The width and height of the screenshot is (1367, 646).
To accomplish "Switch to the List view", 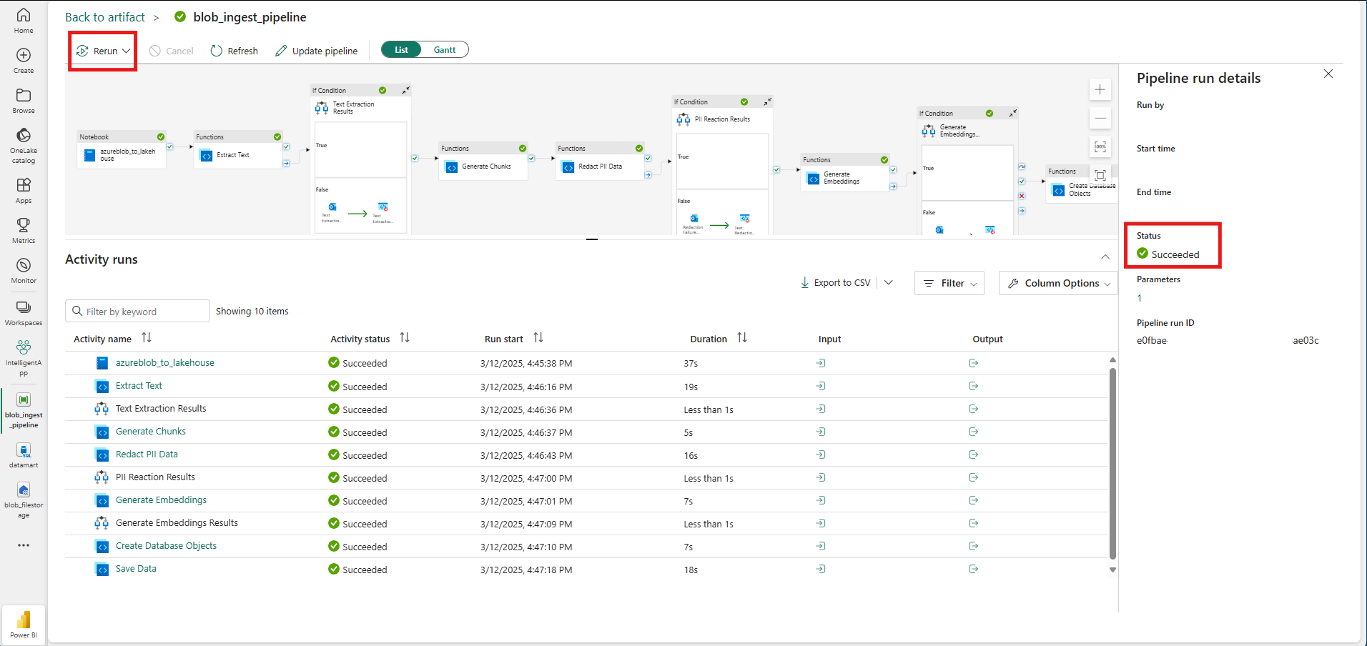I will coord(402,49).
